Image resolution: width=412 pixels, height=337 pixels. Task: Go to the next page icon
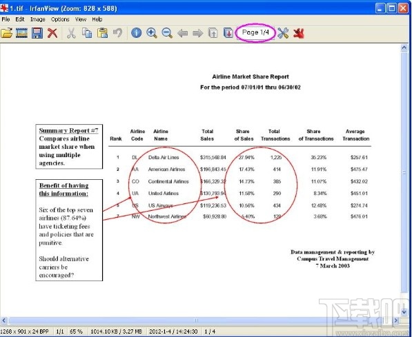tap(228, 33)
